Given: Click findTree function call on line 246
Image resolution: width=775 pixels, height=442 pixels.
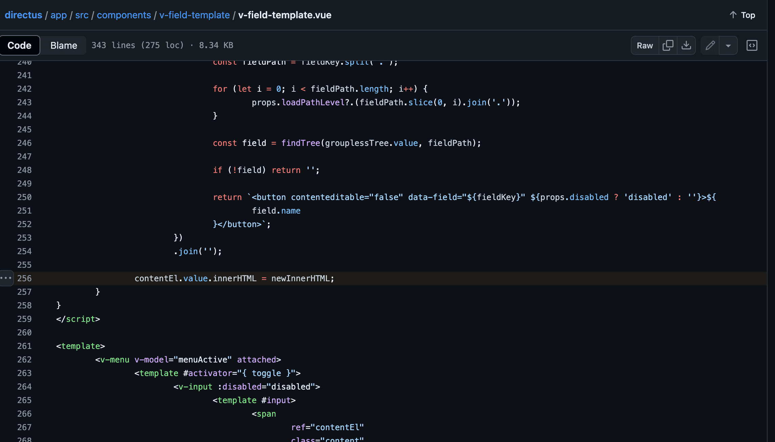Looking at the screenshot, I should click(x=301, y=143).
